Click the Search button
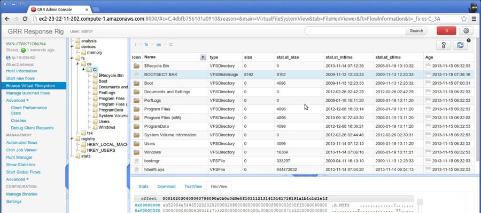Image resolution: width=481 pixels, height=213 pixels. (416, 30)
